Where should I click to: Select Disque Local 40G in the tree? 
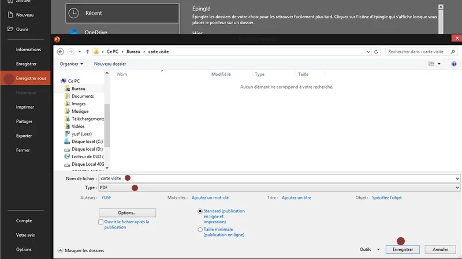pyautogui.click(x=88, y=164)
